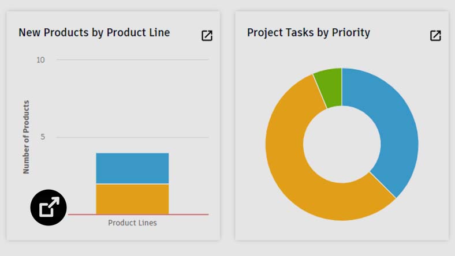The width and height of the screenshot is (455, 256).
Task: Open Project Tasks by Priority chart in new window
Action: click(435, 36)
